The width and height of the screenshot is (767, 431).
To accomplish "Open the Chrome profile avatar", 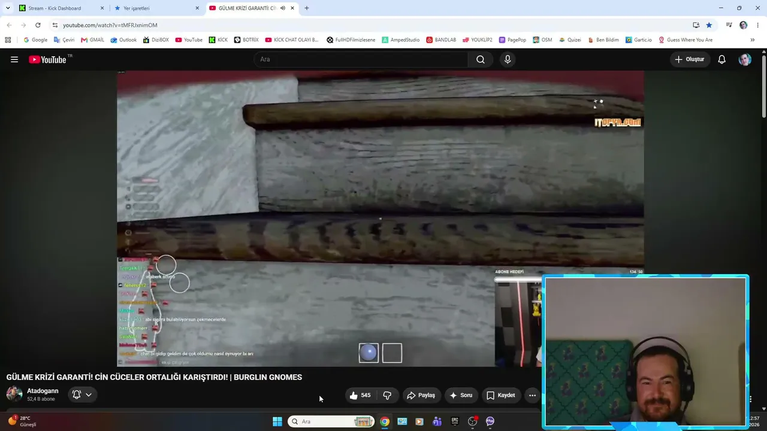I will 744,25.
